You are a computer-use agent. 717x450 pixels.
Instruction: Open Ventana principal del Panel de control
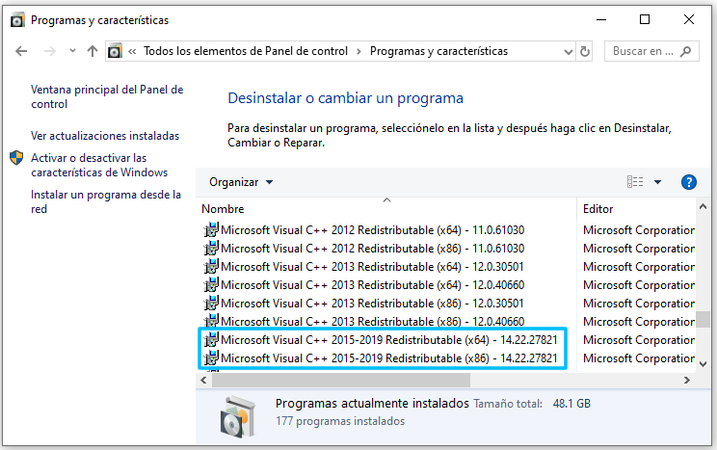[107, 96]
